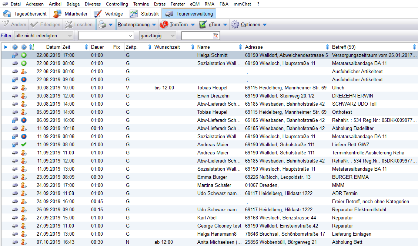The image size is (418, 246).
Task: Open the Controlling menu
Action: click(117, 4)
